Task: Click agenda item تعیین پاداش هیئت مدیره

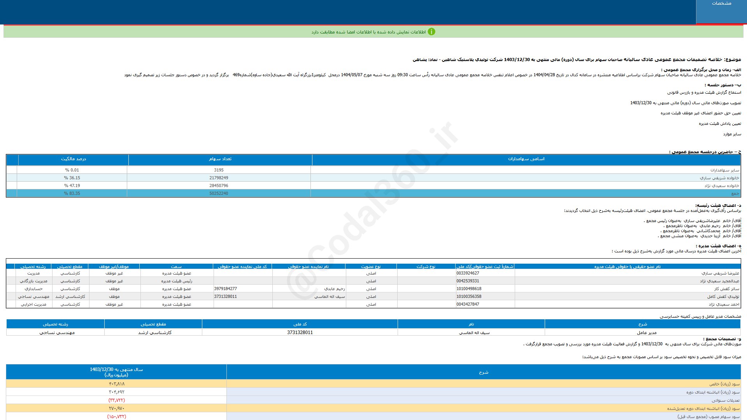Action: click(x=720, y=123)
